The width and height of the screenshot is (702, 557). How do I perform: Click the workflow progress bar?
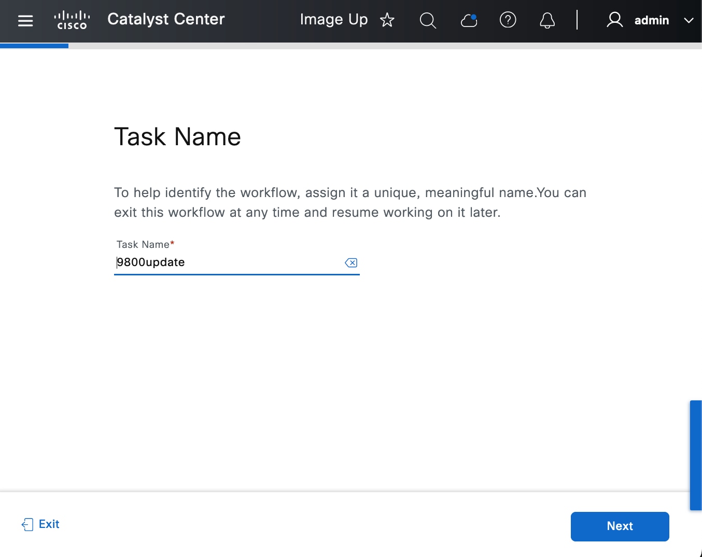point(350,46)
